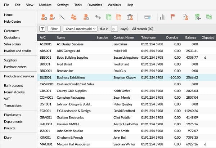Open Nominal codes in sidebar
The image size is (216, 148).
pyautogui.click(x=14, y=92)
